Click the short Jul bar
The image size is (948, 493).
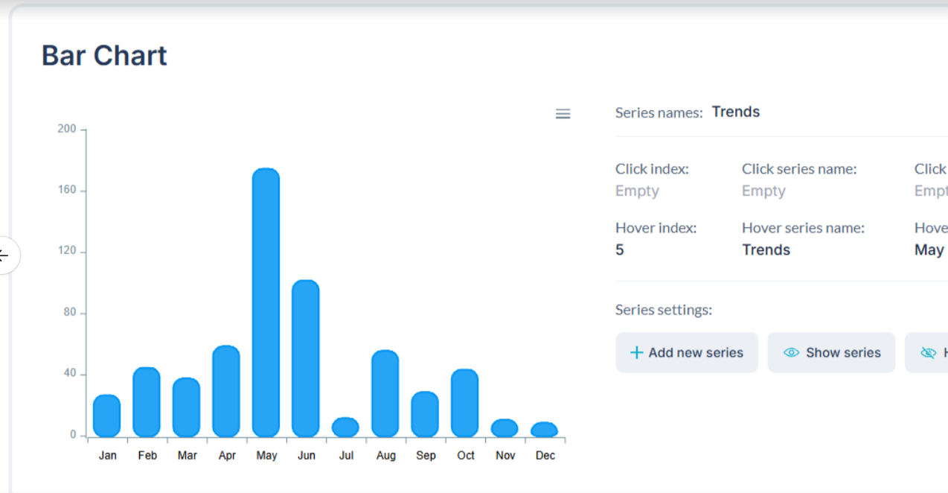[345, 427]
